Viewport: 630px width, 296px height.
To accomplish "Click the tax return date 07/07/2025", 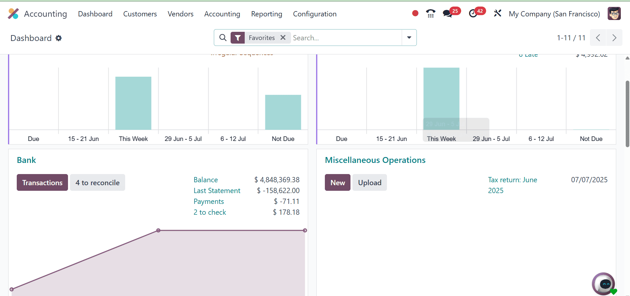I will click(589, 180).
